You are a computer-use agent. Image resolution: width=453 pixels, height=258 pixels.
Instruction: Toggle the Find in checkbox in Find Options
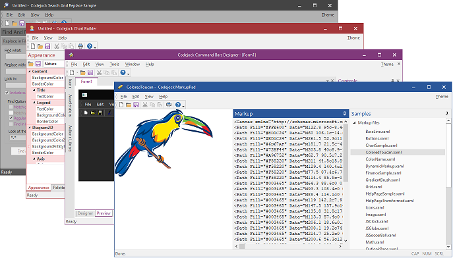tap(11, 124)
